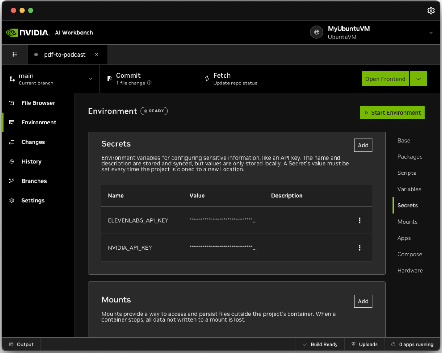The image size is (442, 353).
Task: Select the pdf-to-podcast project tab
Action: [x=65, y=55]
